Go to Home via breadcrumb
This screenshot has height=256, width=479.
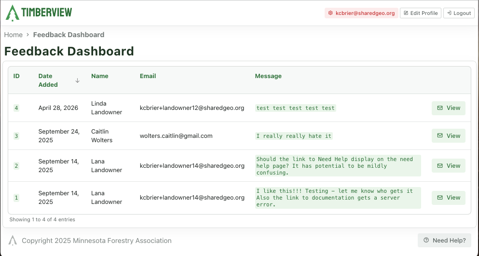[14, 35]
